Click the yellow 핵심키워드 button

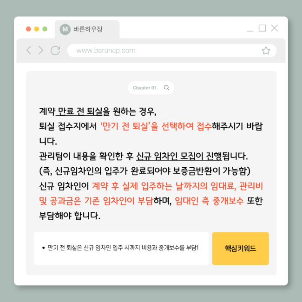point(240,249)
